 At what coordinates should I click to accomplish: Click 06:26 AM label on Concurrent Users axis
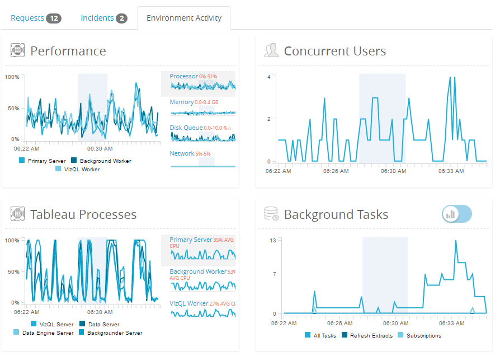click(x=336, y=171)
